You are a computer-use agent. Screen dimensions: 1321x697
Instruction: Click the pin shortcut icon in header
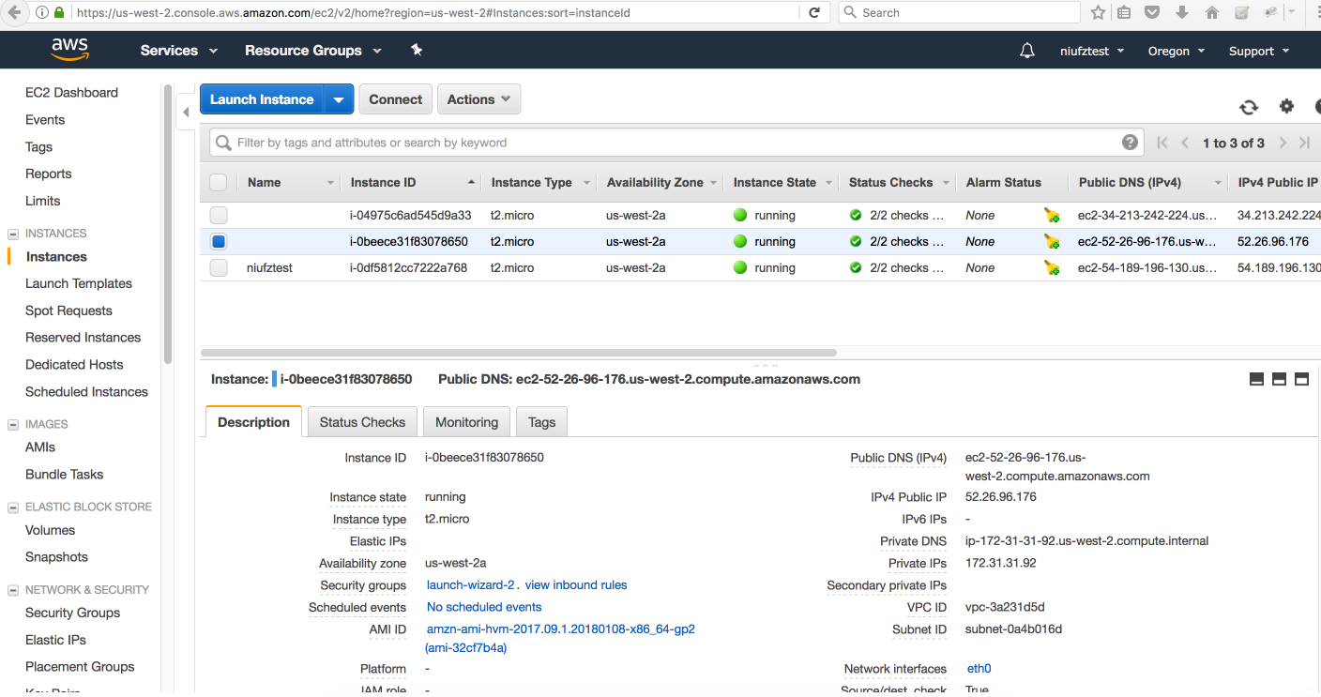coord(417,50)
